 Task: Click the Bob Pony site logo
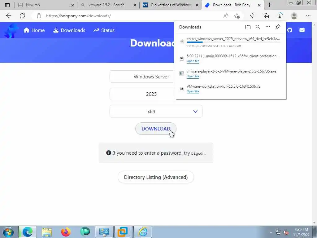(x=11, y=31)
